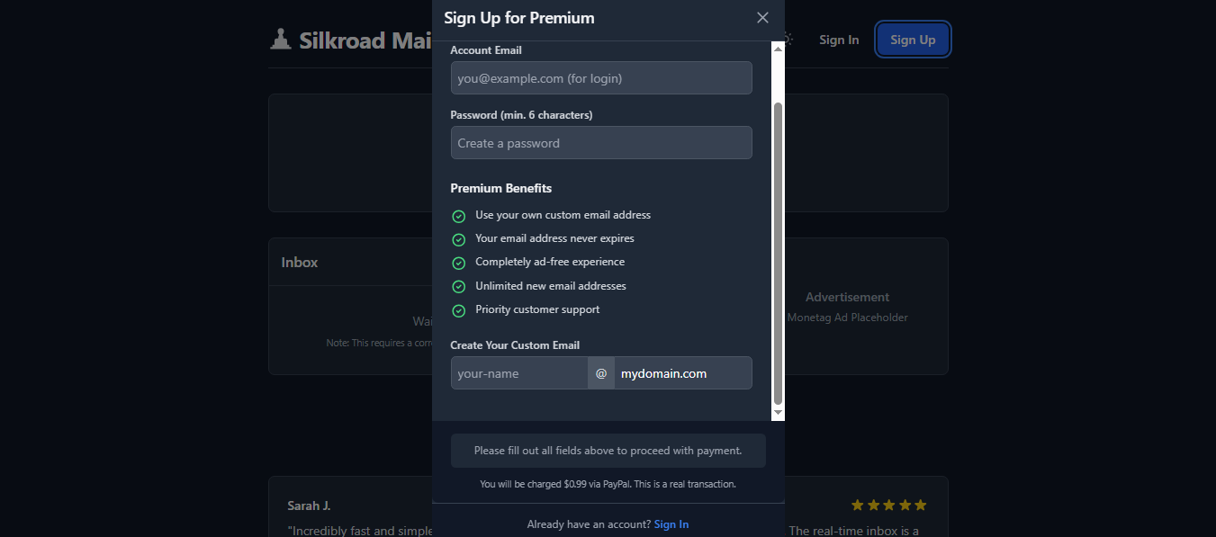Click the checkmark beside Priority customer support
Image resolution: width=1216 pixels, height=537 pixels.
pos(458,310)
